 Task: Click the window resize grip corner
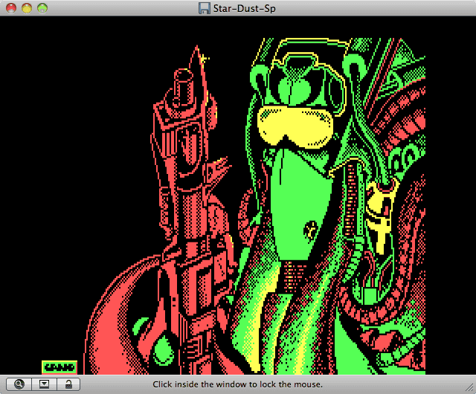[470, 388]
